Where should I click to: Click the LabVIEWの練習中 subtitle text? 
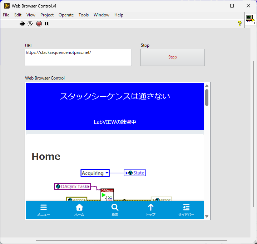click(x=115, y=122)
